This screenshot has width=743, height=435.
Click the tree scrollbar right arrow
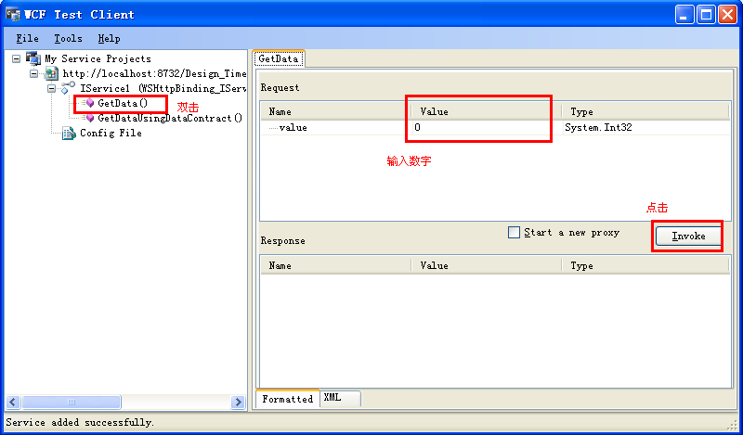coord(238,402)
